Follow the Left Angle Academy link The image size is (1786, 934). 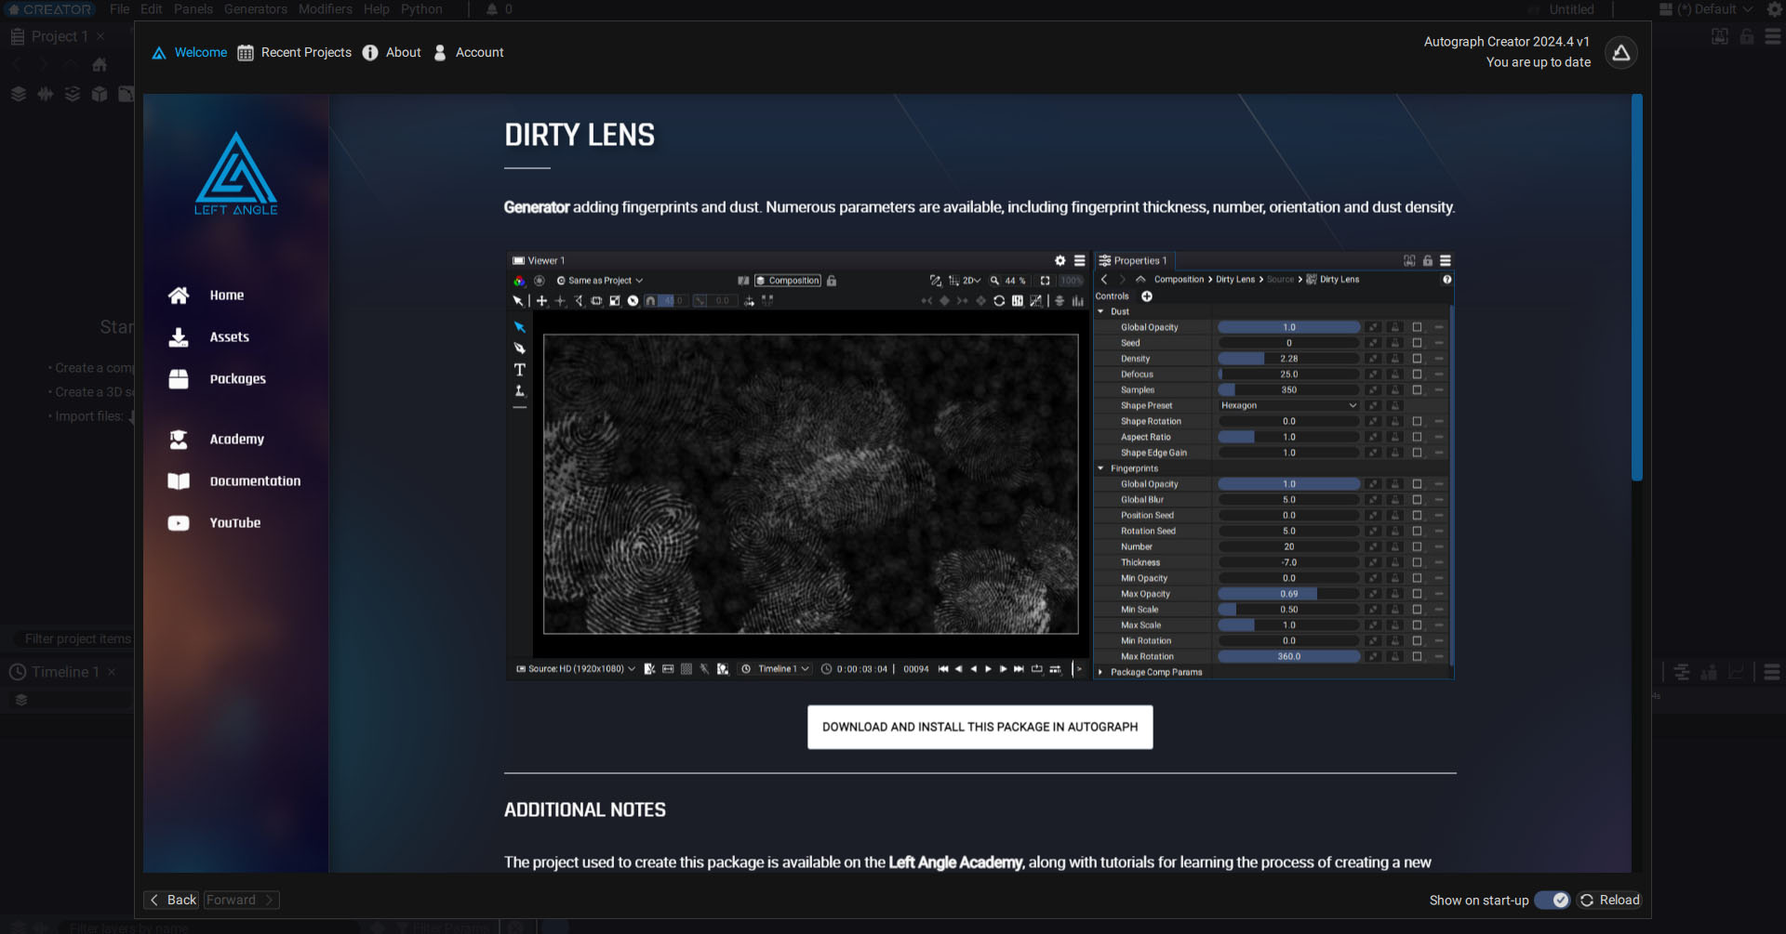pyautogui.click(x=955, y=862)
